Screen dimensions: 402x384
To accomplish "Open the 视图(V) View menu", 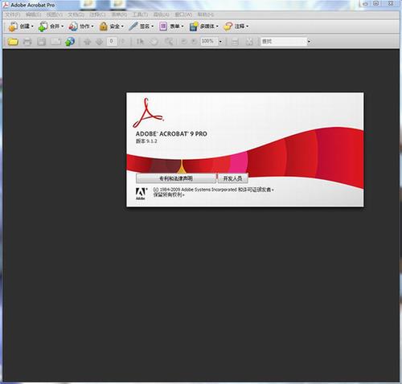I will click(55, 14).
